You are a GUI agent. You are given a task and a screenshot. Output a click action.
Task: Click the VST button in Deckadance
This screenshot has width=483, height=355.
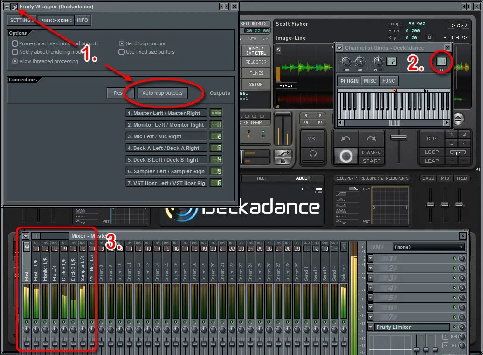coord(313,139)
